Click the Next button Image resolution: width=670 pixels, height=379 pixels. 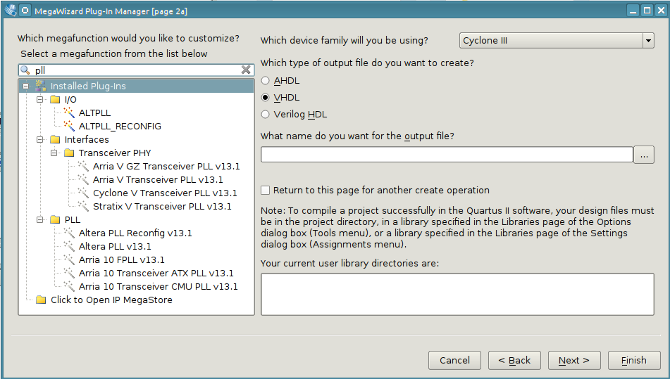(574, 360)
